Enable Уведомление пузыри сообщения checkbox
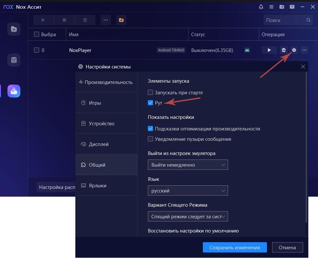 pos(150,139)
